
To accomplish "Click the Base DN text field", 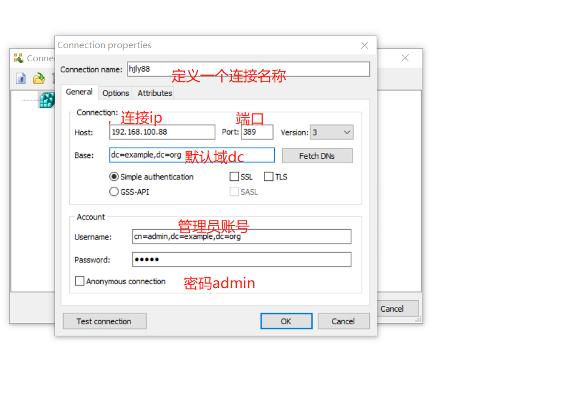I will coord(192,155).
